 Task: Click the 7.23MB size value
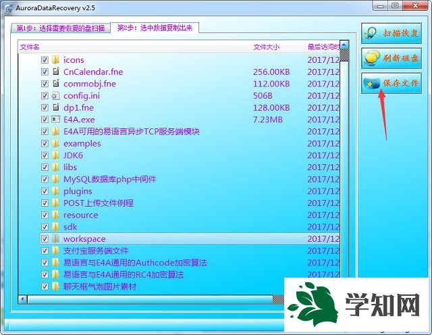click(268, 120)
